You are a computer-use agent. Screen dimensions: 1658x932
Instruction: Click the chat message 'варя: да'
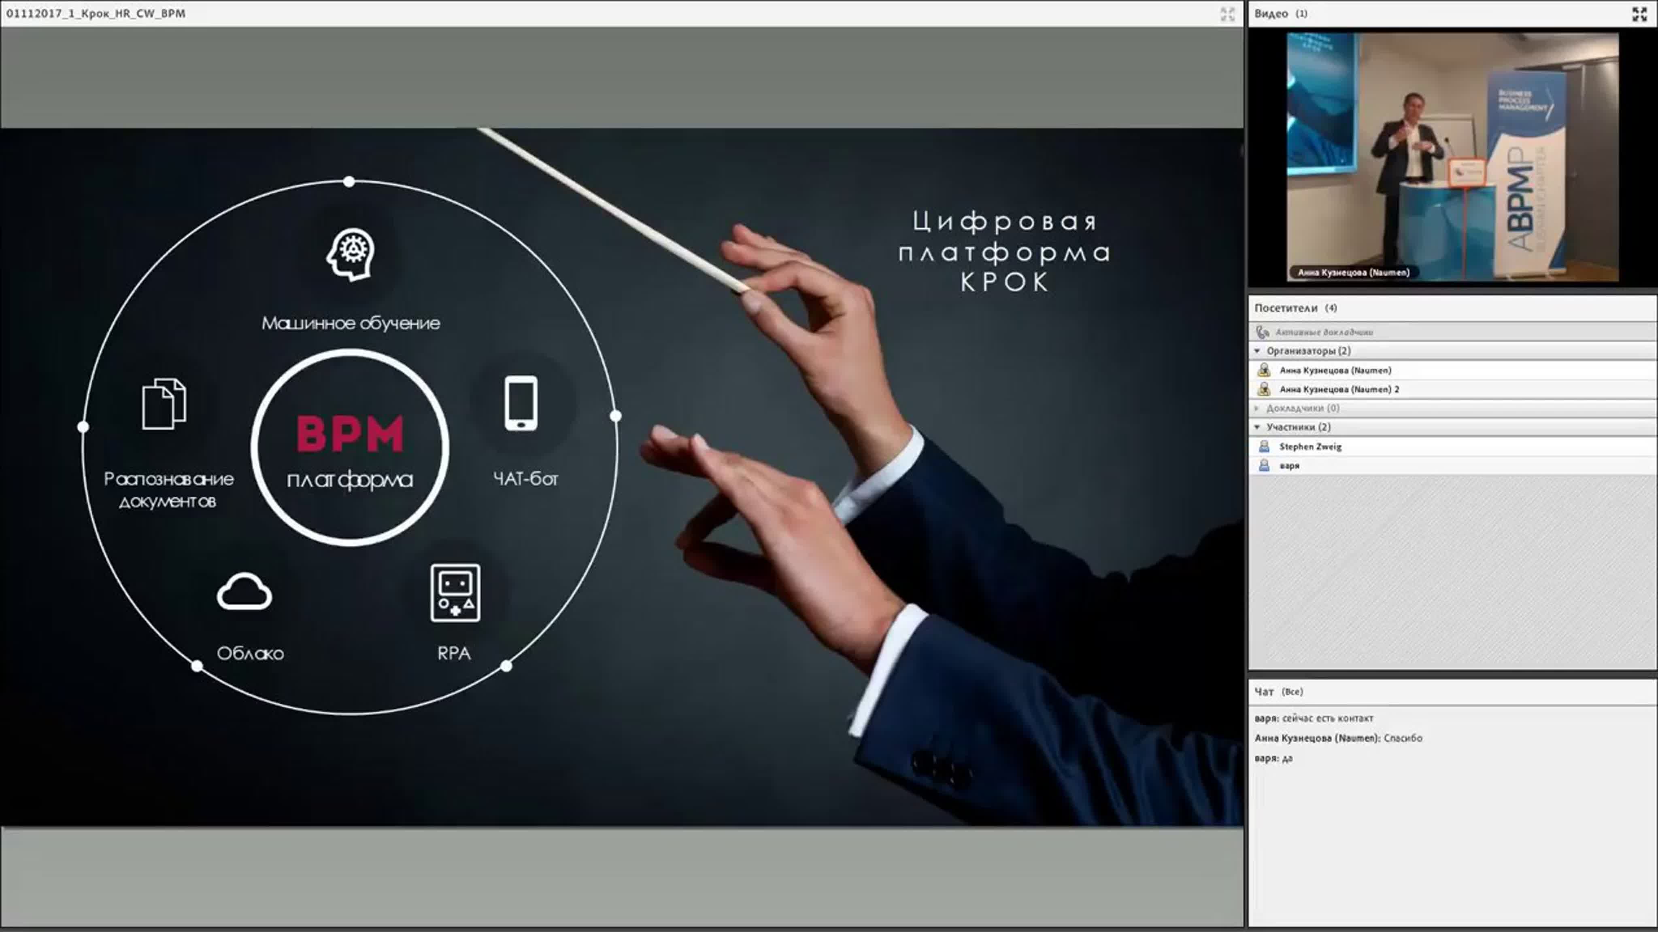[x=1274, y=758]
